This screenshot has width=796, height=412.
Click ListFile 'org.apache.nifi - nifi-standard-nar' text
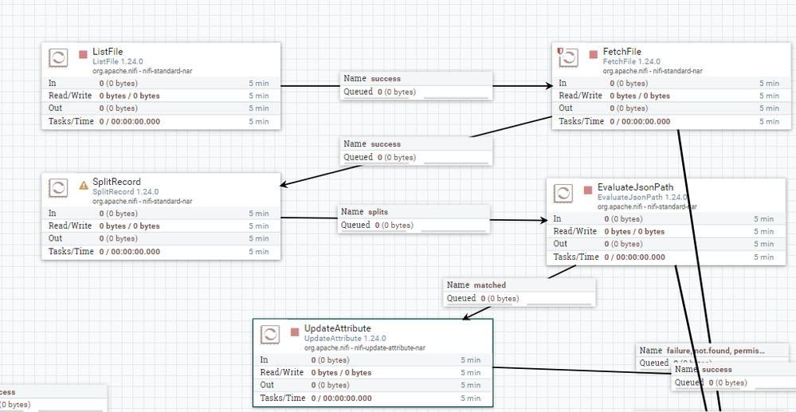click(x=142, y=71)
